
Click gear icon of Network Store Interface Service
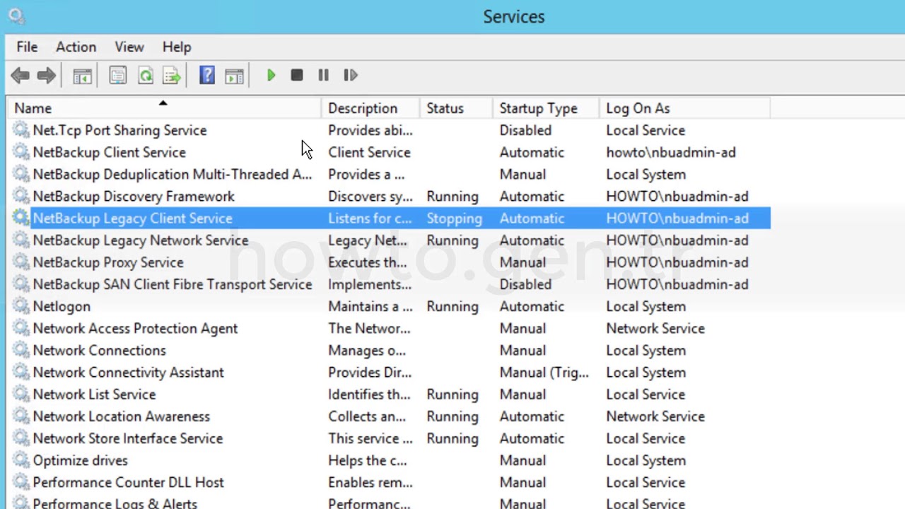click(21, 438)
